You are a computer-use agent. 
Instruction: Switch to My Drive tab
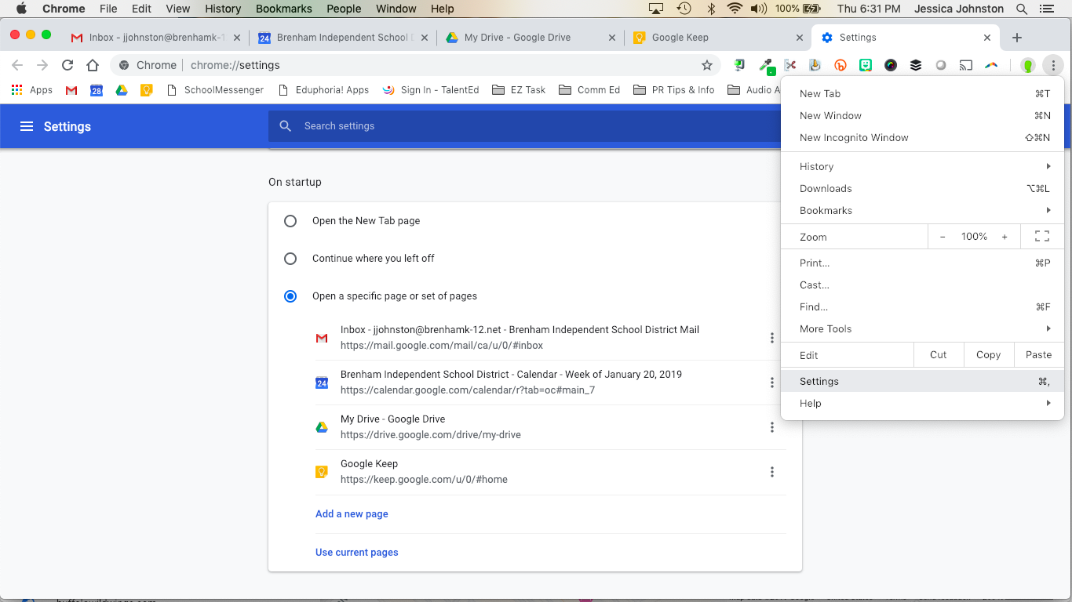(517, 38)
